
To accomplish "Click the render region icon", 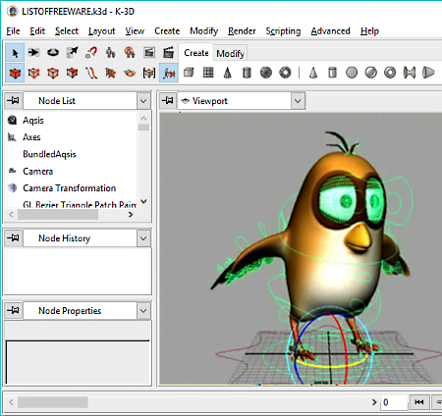I will 130,53.
